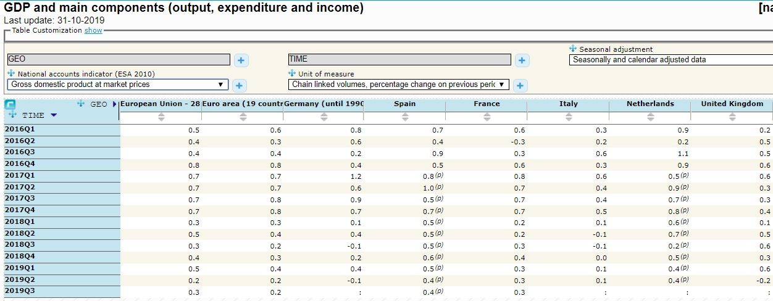Viewport: 773px width, 301px height.
Task: Open the Unit of measure dropdown
Action: point(398,85)
